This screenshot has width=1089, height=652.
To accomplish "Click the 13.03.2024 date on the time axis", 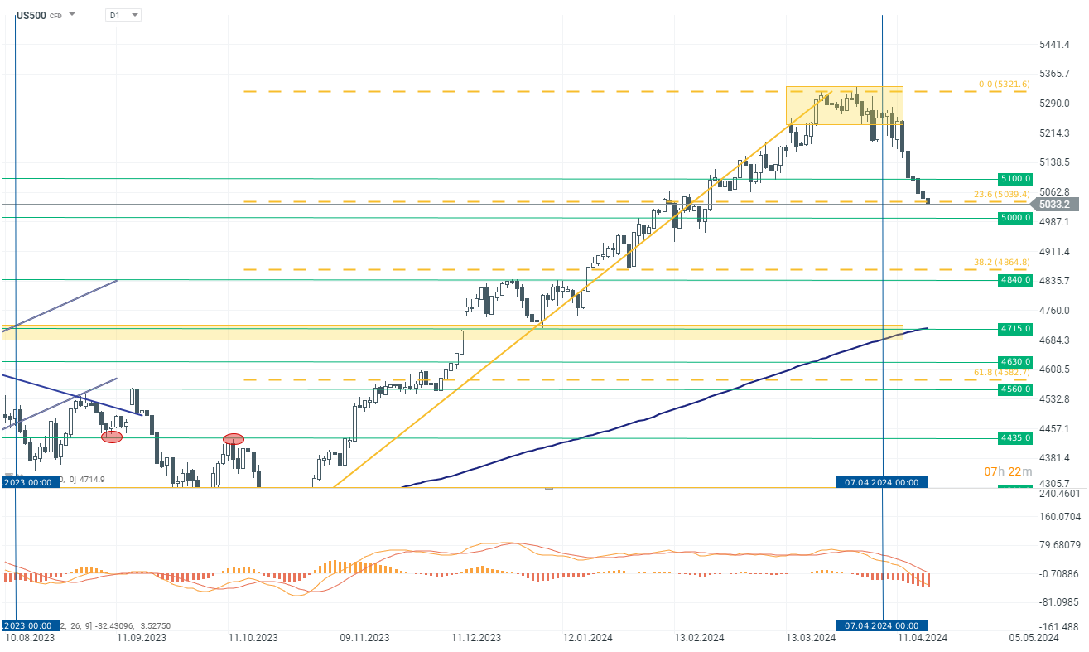I will [x=809, y=638].
